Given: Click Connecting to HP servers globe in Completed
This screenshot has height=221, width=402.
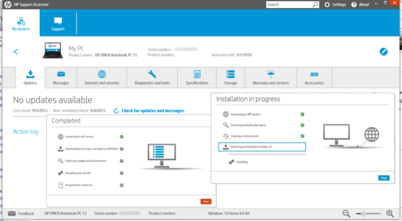Looking at the screenshot, I should pyautogui.click(x=61, y=137).
